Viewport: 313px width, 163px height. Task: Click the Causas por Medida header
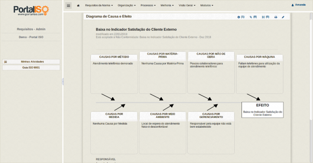[114, 116]
